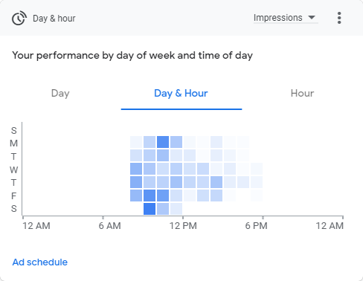Image resolution: width=363 pixels, height=281 pixels.
Task: Click the first Tuesday heatmap cell
Action: [x=136, y=155]
